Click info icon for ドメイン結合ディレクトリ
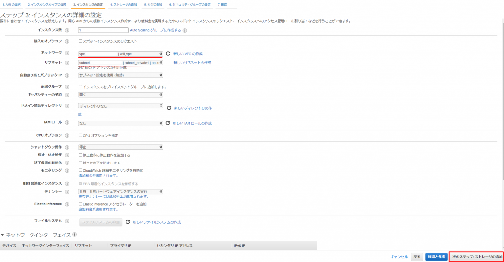504x262 pixels. pos(67,106)
